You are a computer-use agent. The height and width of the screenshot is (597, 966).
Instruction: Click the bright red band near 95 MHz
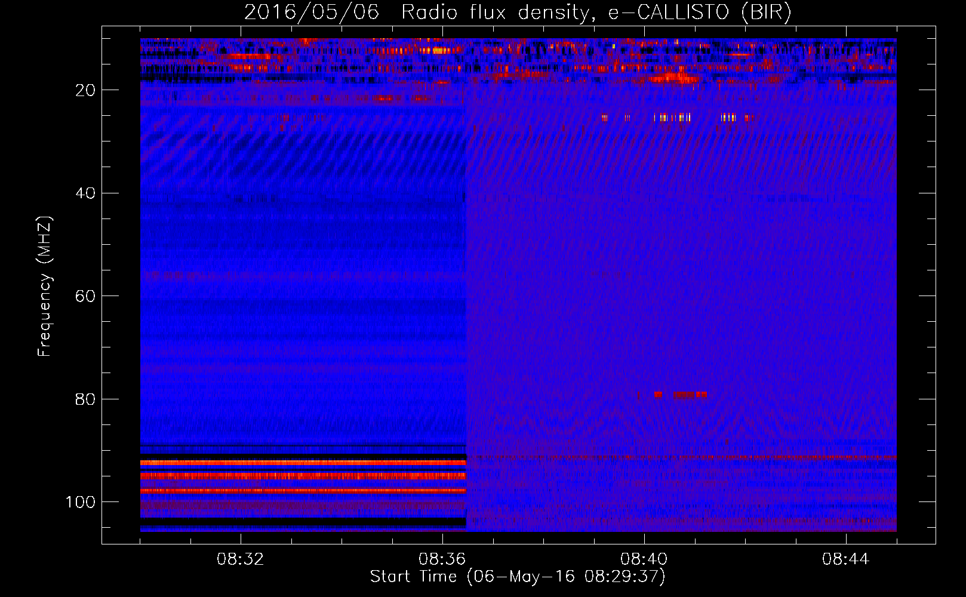(x=303, y=476)
